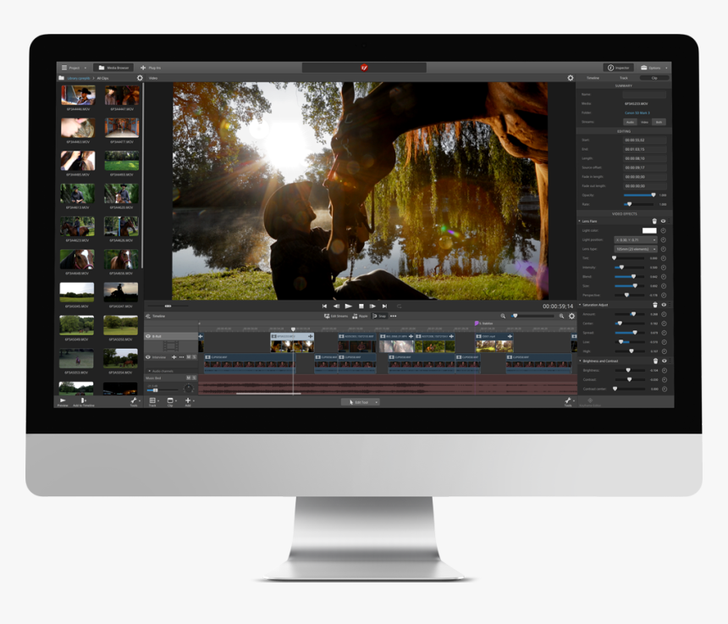Hide the Interview track with its eye
Image resolution: width=728 pixels, height=624 pixels.
pyautogui.click(x=149, y=357)
